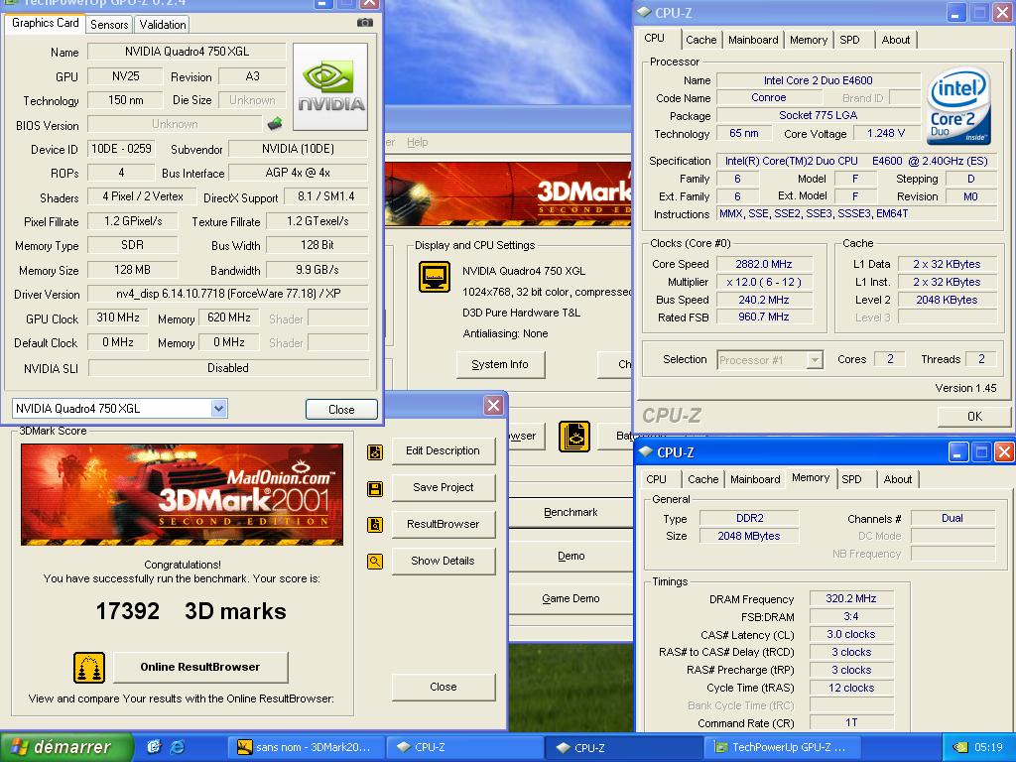Open the Help menu in 3DMark window
Screen dimensions: 1016x762
418,142
